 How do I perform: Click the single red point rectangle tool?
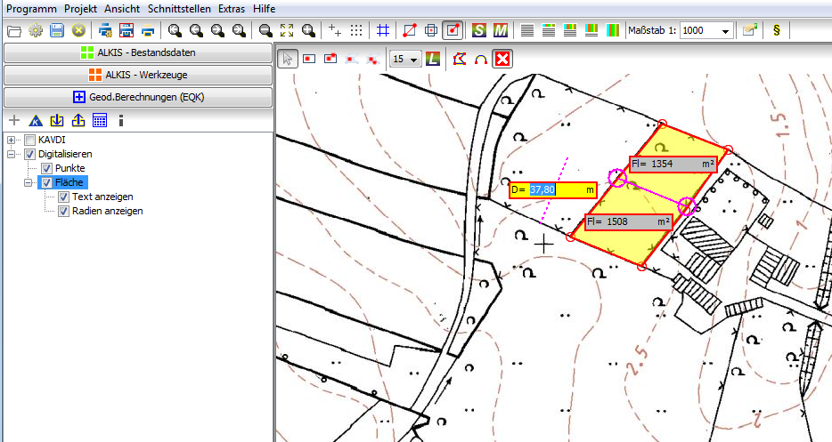click(309, 59)
